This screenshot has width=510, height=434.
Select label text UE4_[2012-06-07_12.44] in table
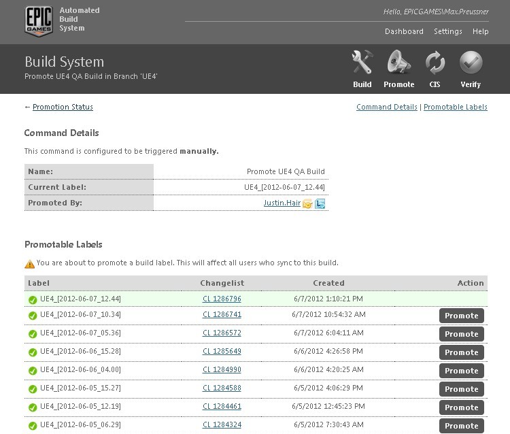pos(80,299)
